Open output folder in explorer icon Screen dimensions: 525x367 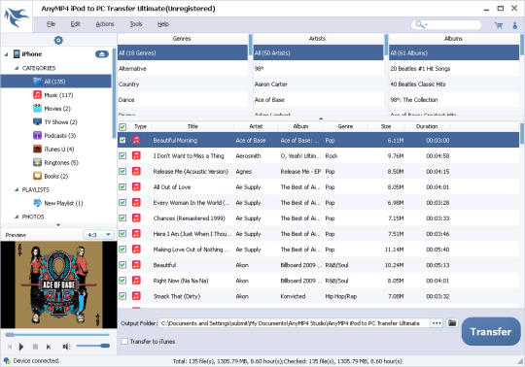tap(452, 323)
